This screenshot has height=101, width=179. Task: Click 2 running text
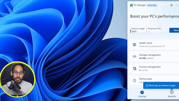click(143, 70)
